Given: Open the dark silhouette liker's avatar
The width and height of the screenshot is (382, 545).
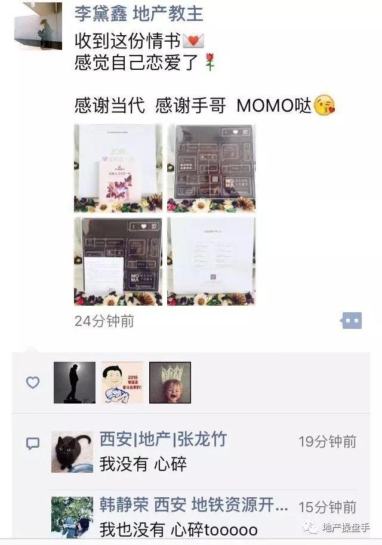Looking at the screenshot, I should tap(75, 382).
